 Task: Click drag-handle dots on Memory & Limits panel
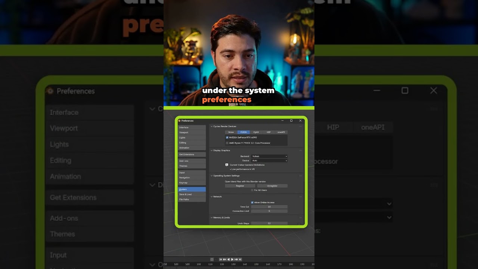coord(301,217)
